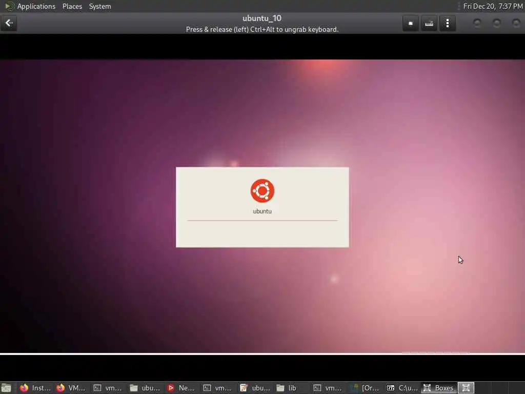The width and height of the screenshot is (525, 394).
Task: Switch to the Firefox 'VM...' window
Action: pos(71,388)
